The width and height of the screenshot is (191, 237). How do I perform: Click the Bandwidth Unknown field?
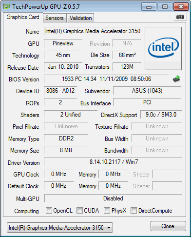coord(157,150)
